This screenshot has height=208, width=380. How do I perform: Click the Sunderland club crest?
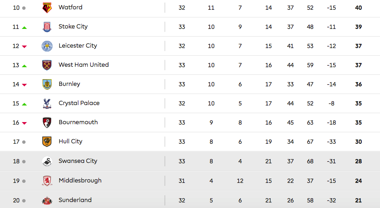[47, 200]
